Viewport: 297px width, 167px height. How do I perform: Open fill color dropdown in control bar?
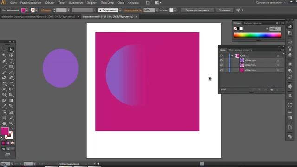tap(27, 10)
